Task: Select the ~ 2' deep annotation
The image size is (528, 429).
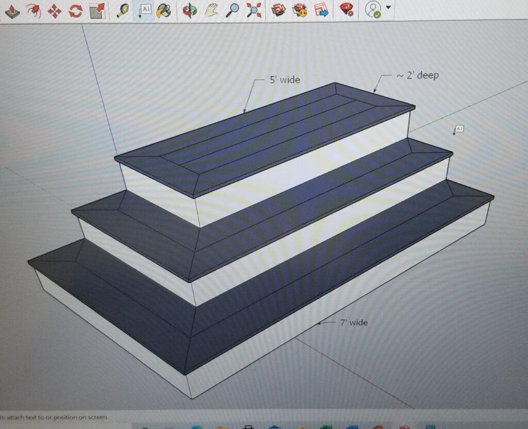Action: pyautogui.click(x=419, y=75)
